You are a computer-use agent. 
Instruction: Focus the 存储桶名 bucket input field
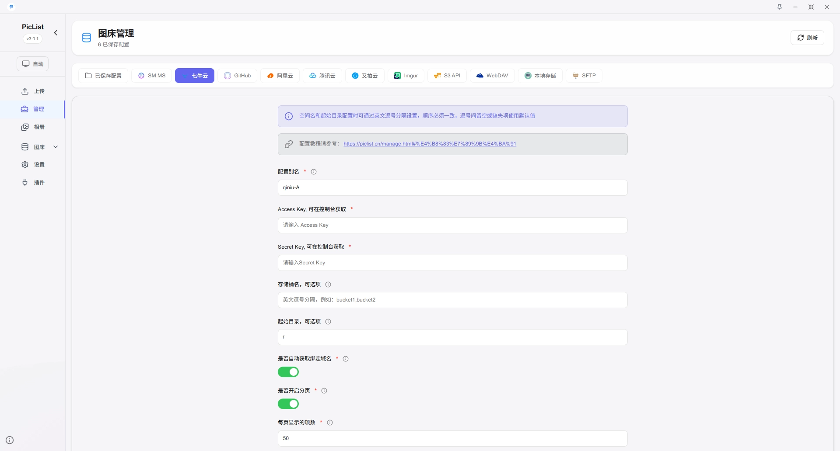click(x=453, y=300)
